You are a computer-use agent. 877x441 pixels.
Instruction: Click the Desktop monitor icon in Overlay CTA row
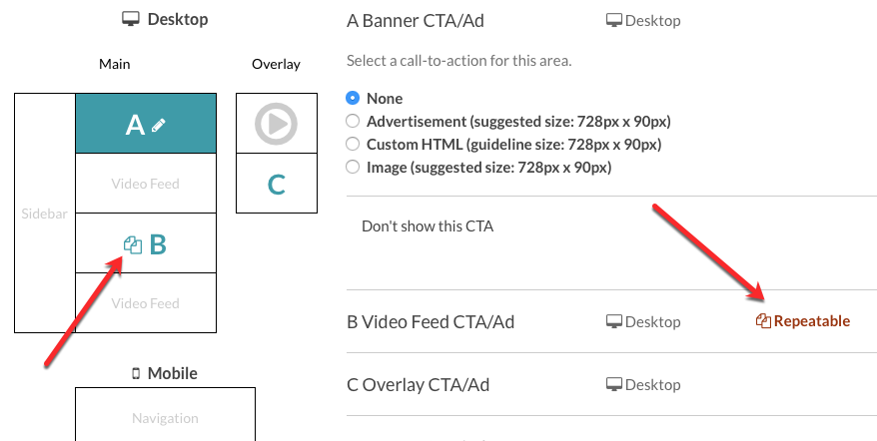pos(614,384)
